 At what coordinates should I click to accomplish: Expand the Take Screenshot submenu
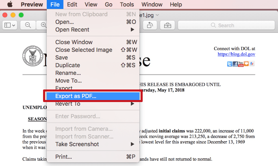tap(93, 144)
